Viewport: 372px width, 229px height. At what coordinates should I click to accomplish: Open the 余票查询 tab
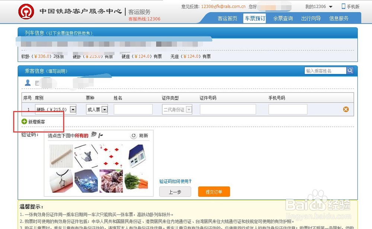(x=283, y=19)
